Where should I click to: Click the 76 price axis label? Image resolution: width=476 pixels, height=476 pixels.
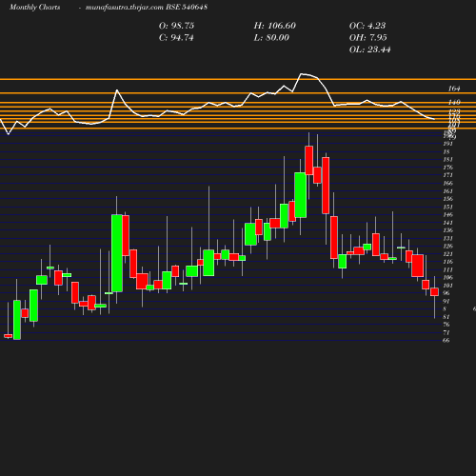(x=446, y=325)
